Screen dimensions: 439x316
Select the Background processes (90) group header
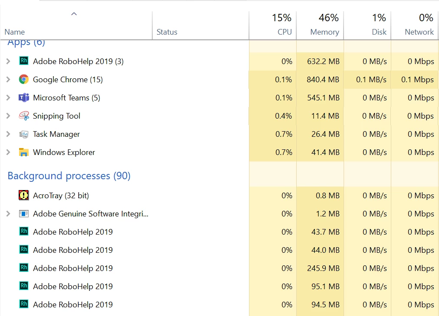(69, 176)
